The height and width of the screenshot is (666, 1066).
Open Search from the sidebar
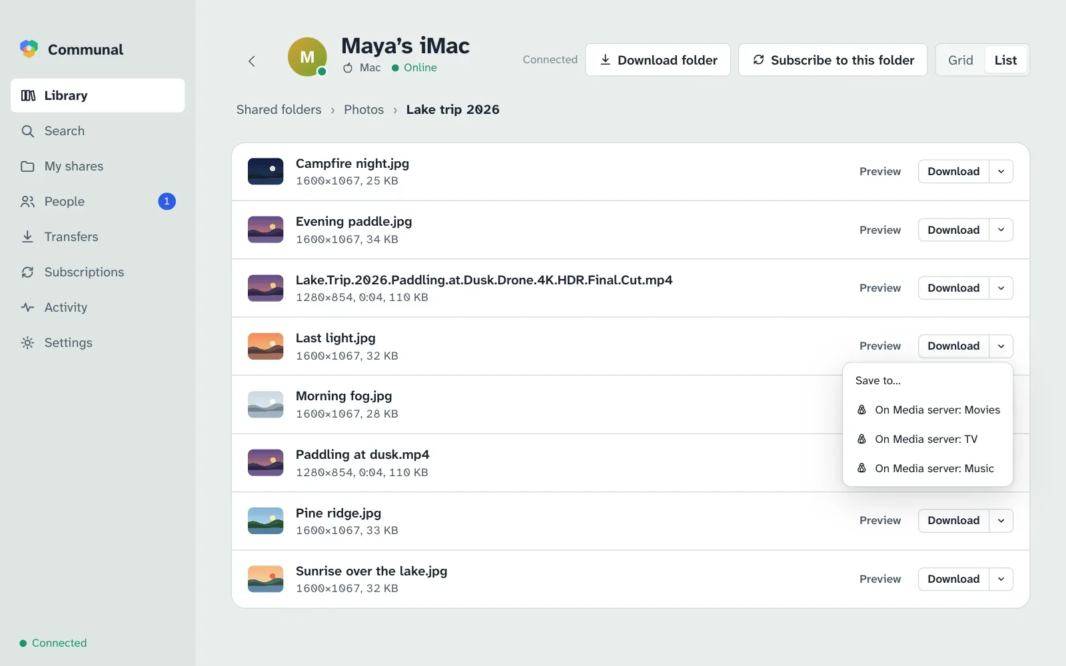97,131
